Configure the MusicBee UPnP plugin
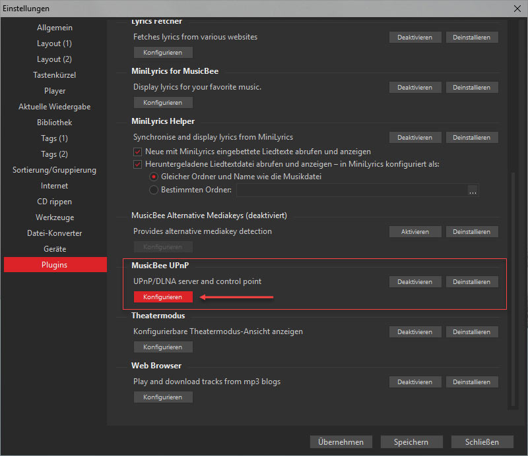Viewport: 528px width, 456px height. [x=163, y=297]
